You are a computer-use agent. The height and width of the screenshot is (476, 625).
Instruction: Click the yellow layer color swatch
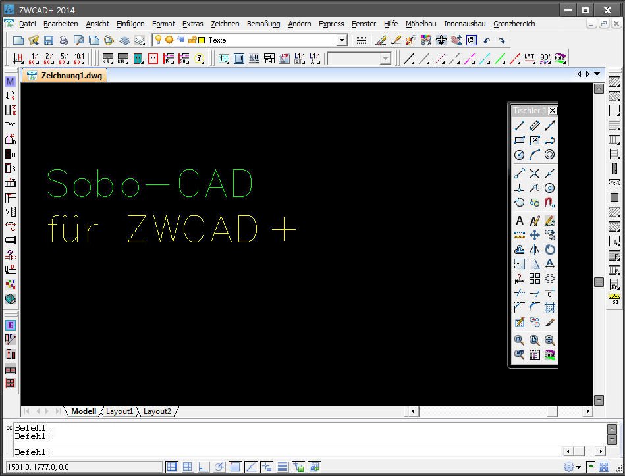point(202,40)
